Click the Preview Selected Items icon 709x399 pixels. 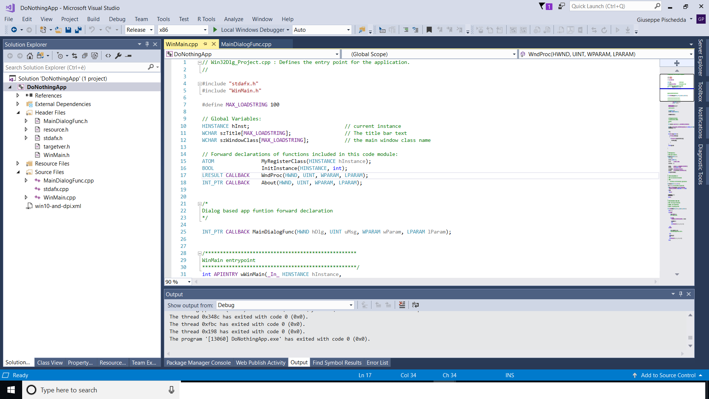click(x=129, y=56)
